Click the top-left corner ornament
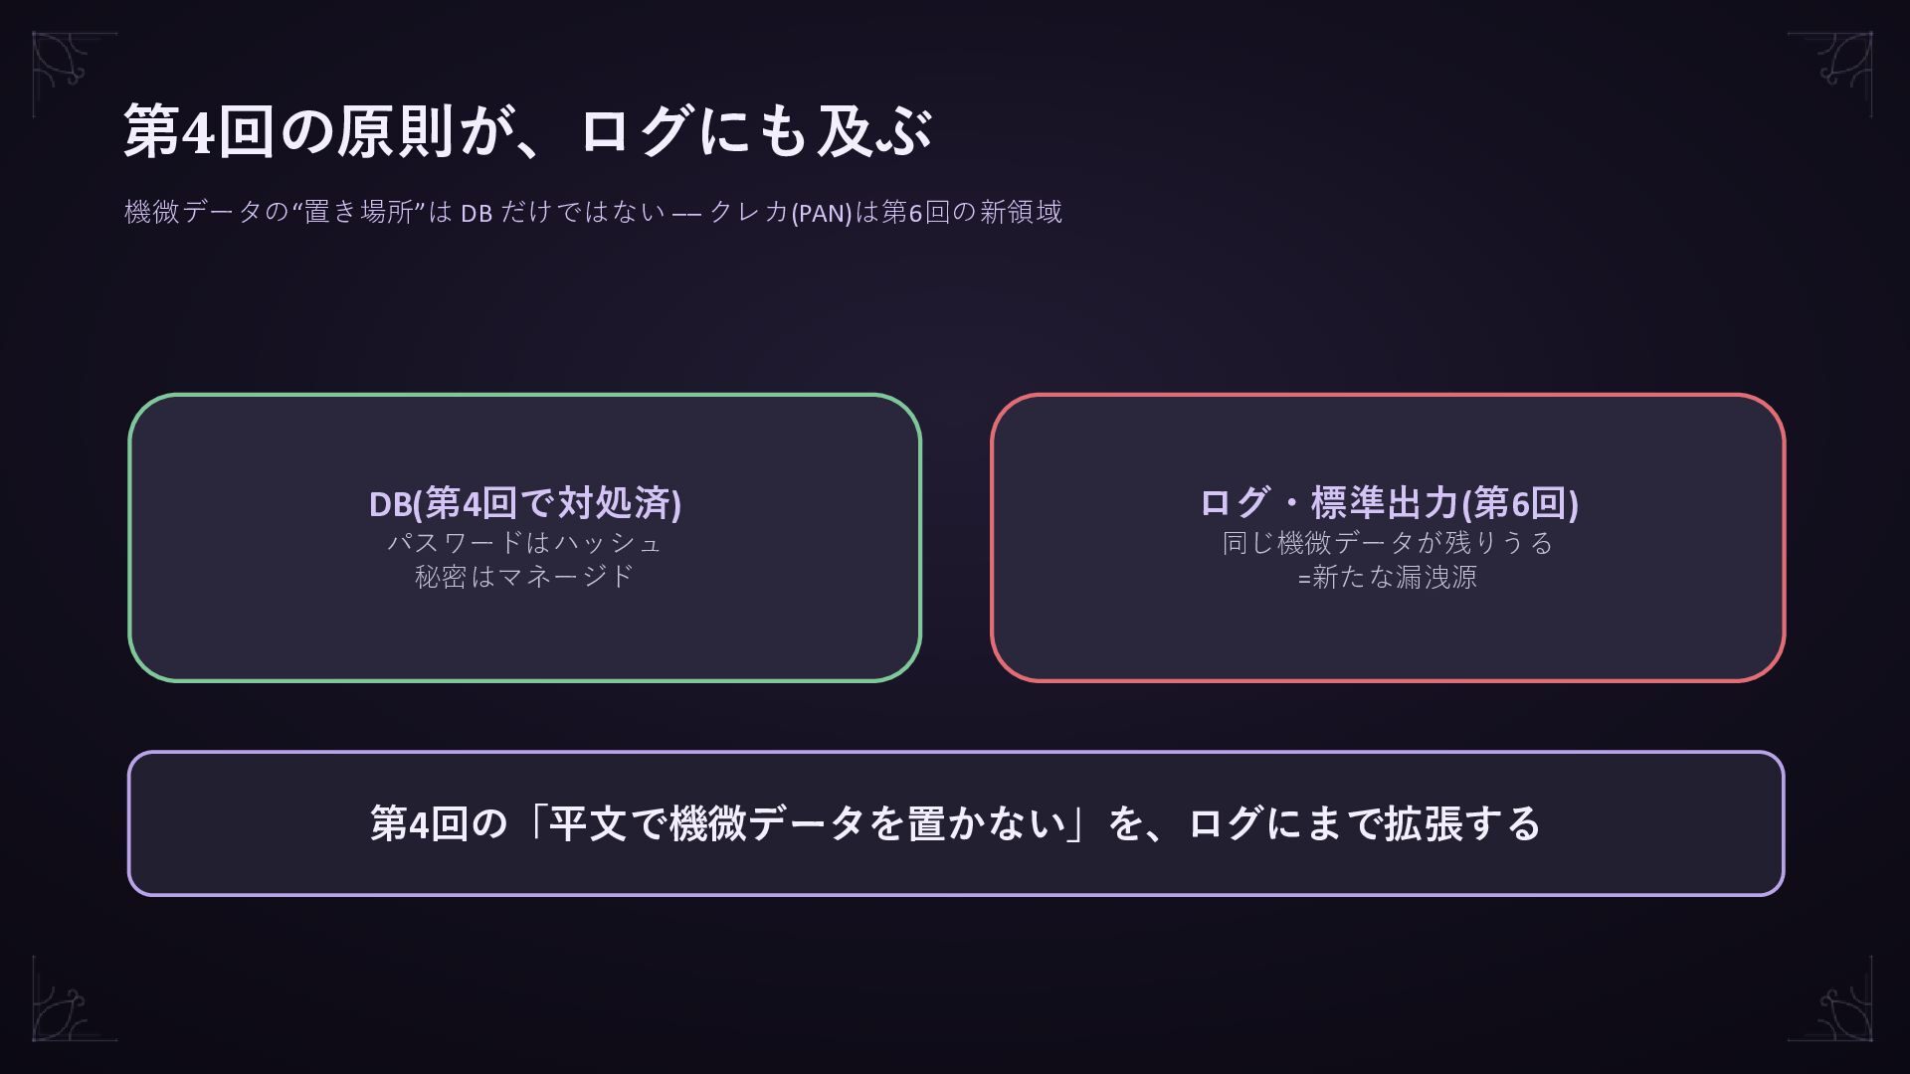Viewport: 1910px width, 1074px height. point(75,75)
